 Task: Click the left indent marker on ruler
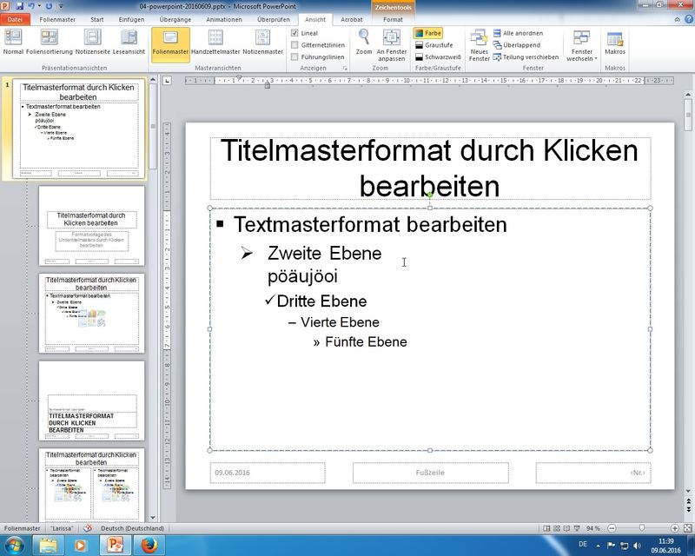coord(268,84)
